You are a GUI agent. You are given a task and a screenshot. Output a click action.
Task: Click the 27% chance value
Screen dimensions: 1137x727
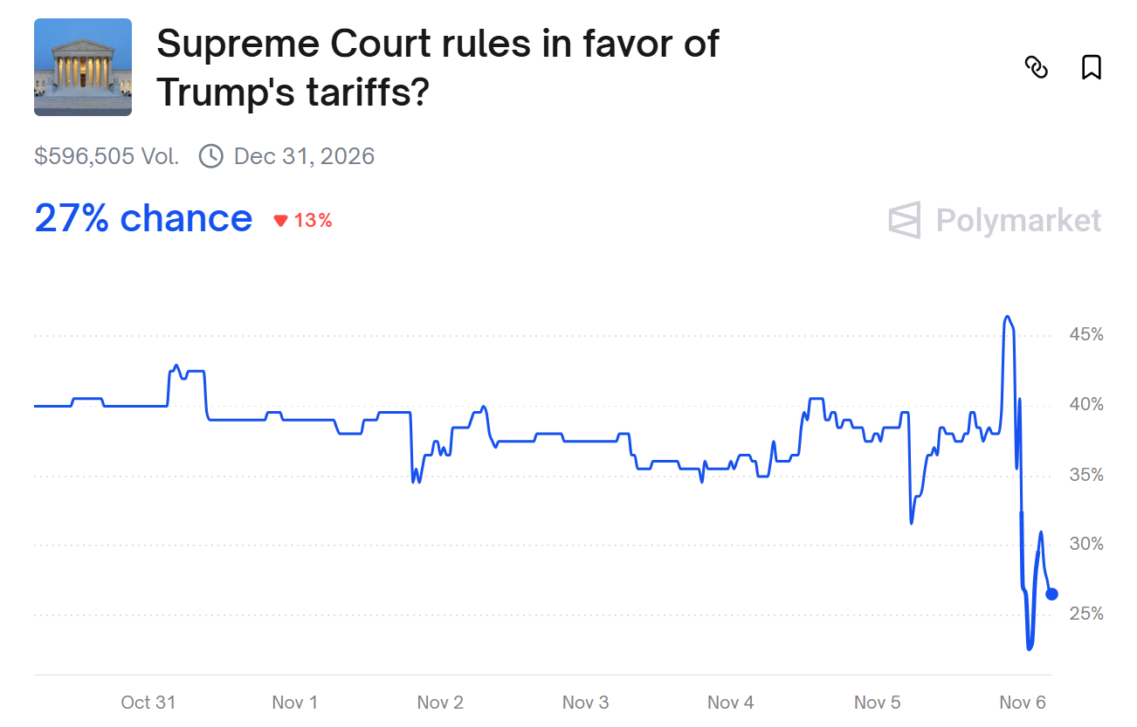143,218
